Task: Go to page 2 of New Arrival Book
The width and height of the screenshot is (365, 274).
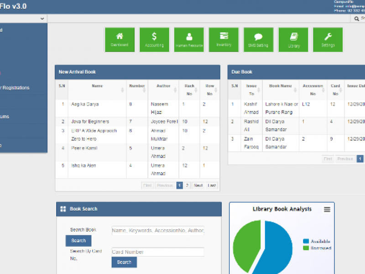Action: pyautogui.click(x=187, y=185)
